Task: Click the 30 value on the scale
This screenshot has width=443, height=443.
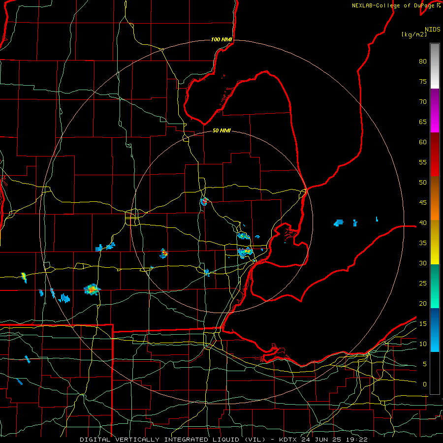Action: click(423, 263)
